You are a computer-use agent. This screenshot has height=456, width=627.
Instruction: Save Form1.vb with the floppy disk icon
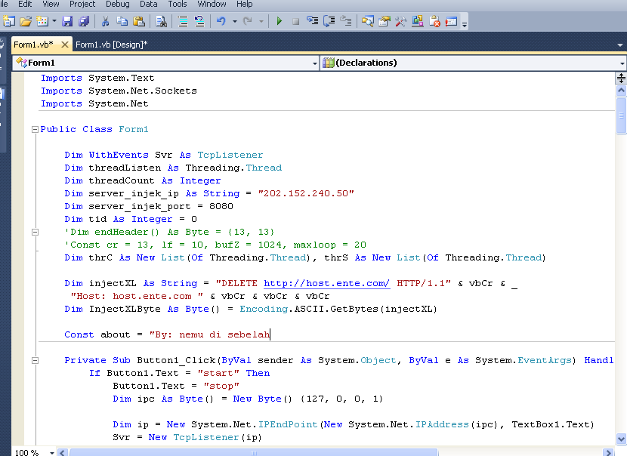pos(67,21)
